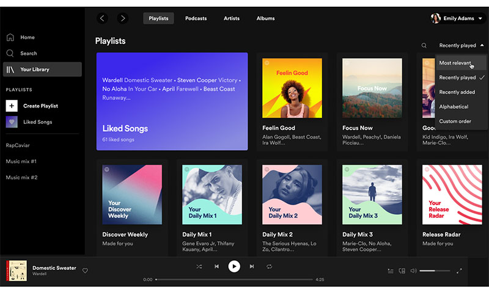Skip to the next track
The height and width of the screenshot is (293, 489).
252,267
